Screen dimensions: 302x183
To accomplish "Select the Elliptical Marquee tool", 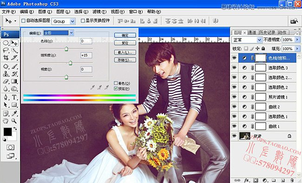I will (6, 43).
